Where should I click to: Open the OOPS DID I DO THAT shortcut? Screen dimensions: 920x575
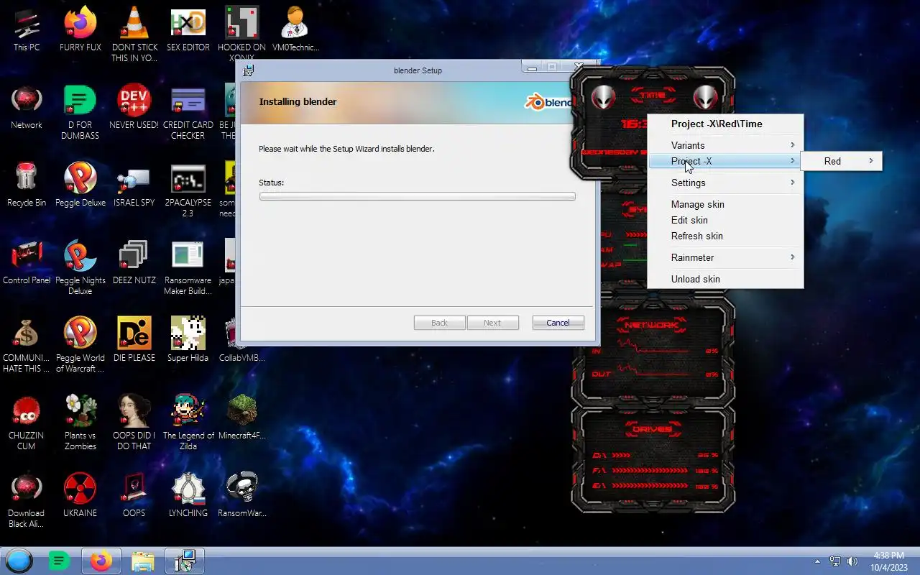(134, 422)
